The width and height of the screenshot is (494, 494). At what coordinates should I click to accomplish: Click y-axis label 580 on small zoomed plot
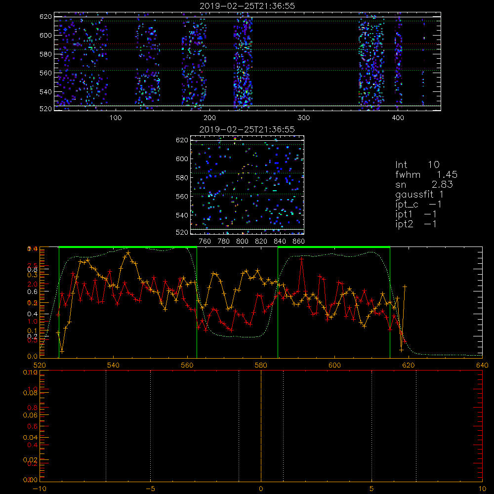(182, 178)
